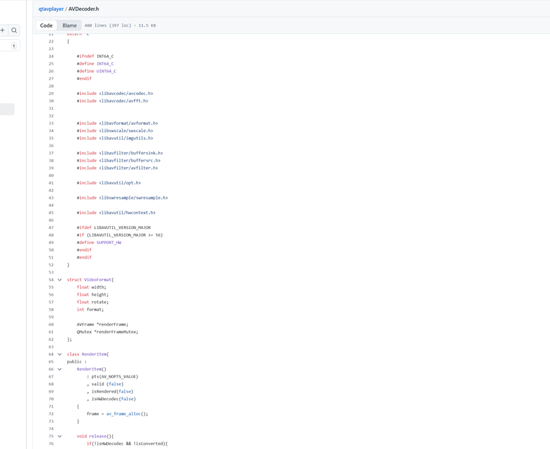This screenshot has width=550, height=449.
Task: Click the RenderItem class name on line 64
Action: coord(95,354)
